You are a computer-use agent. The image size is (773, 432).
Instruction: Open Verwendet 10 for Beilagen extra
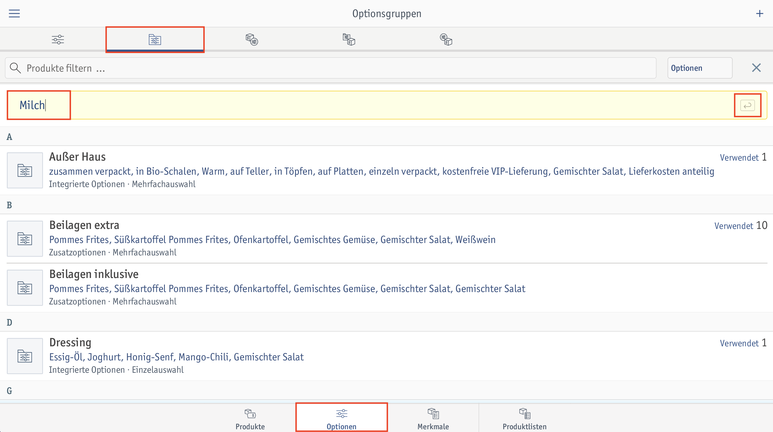point(740,225)
